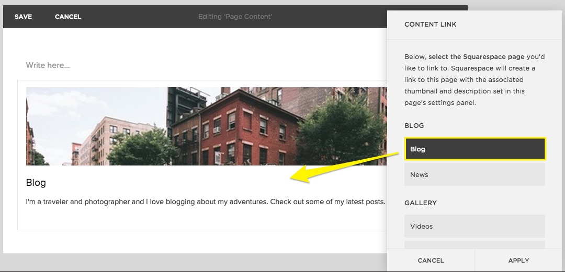The height and width of the screenshot is (272, 565).
Task: Choose the News page in the list
Action: (x=474, y=174)
